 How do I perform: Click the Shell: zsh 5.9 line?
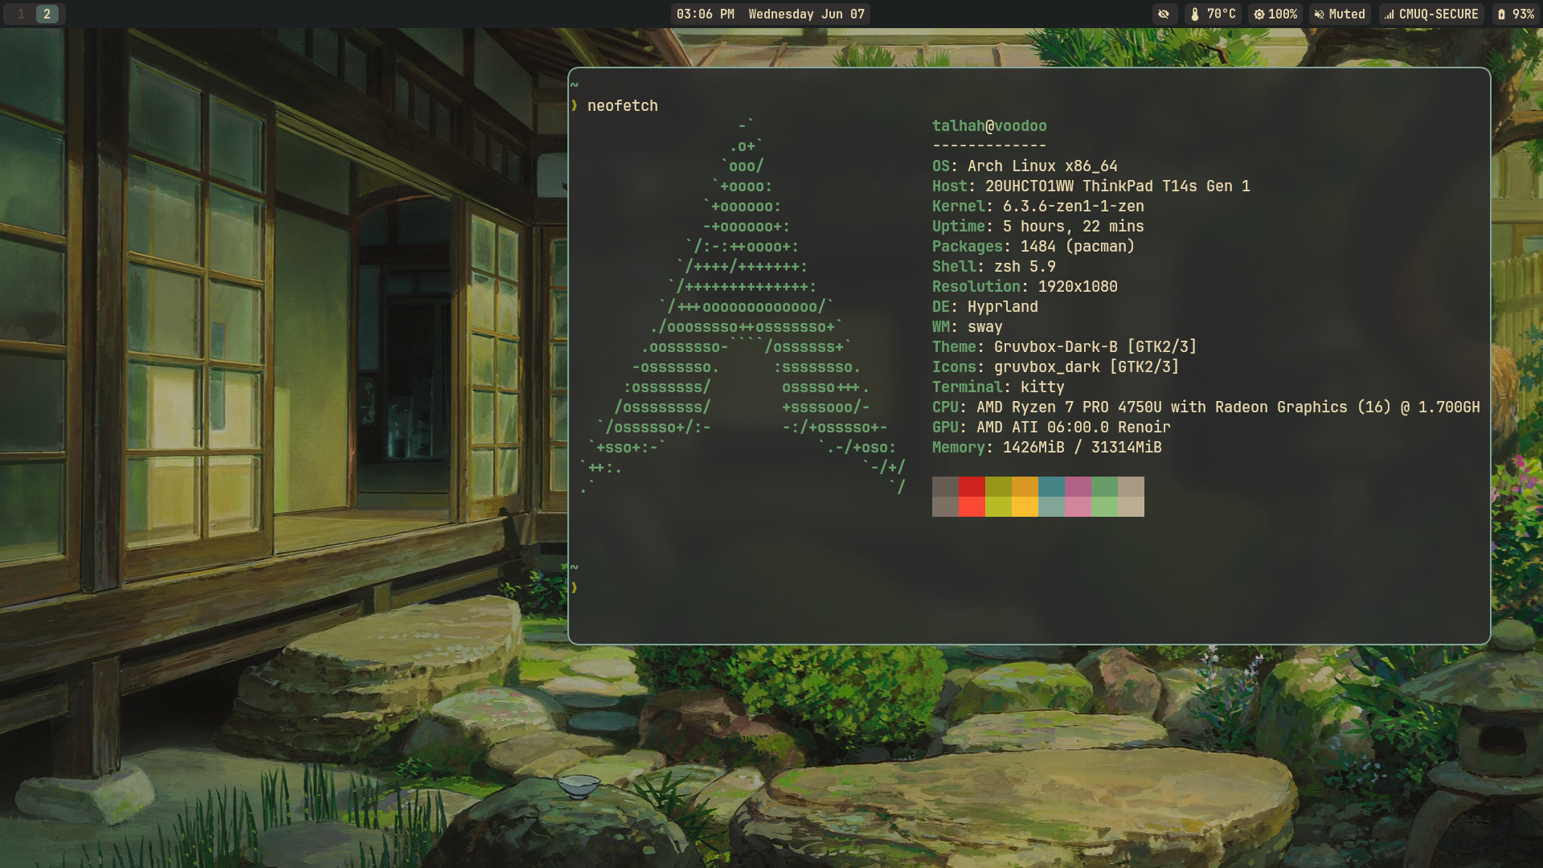(x=993, y=266)
